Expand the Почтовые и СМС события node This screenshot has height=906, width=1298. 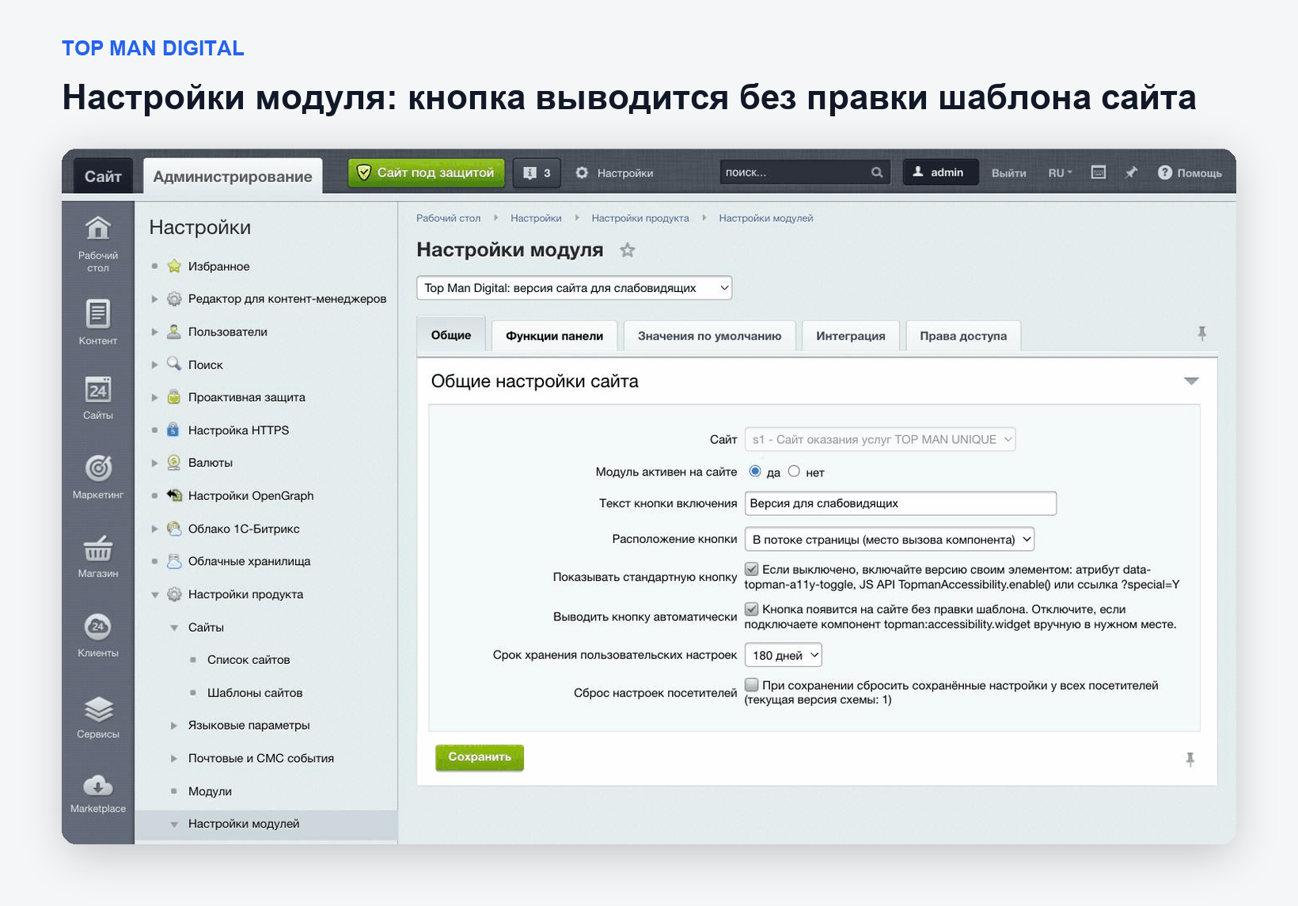point(174,758)
